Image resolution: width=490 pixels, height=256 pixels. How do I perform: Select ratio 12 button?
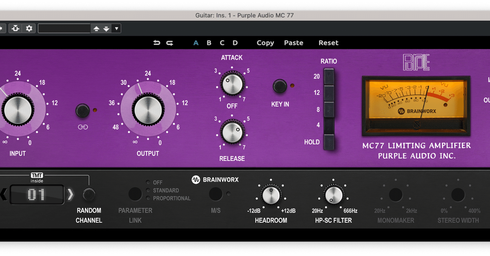(329, 93)
